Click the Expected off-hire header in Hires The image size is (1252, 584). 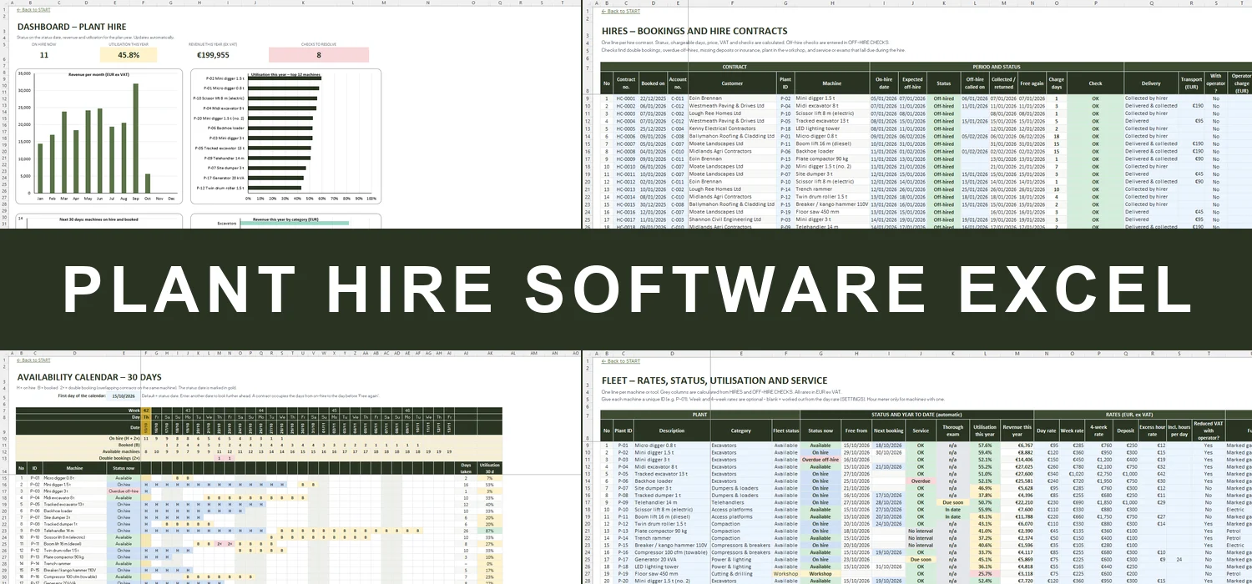coord(913,83)
